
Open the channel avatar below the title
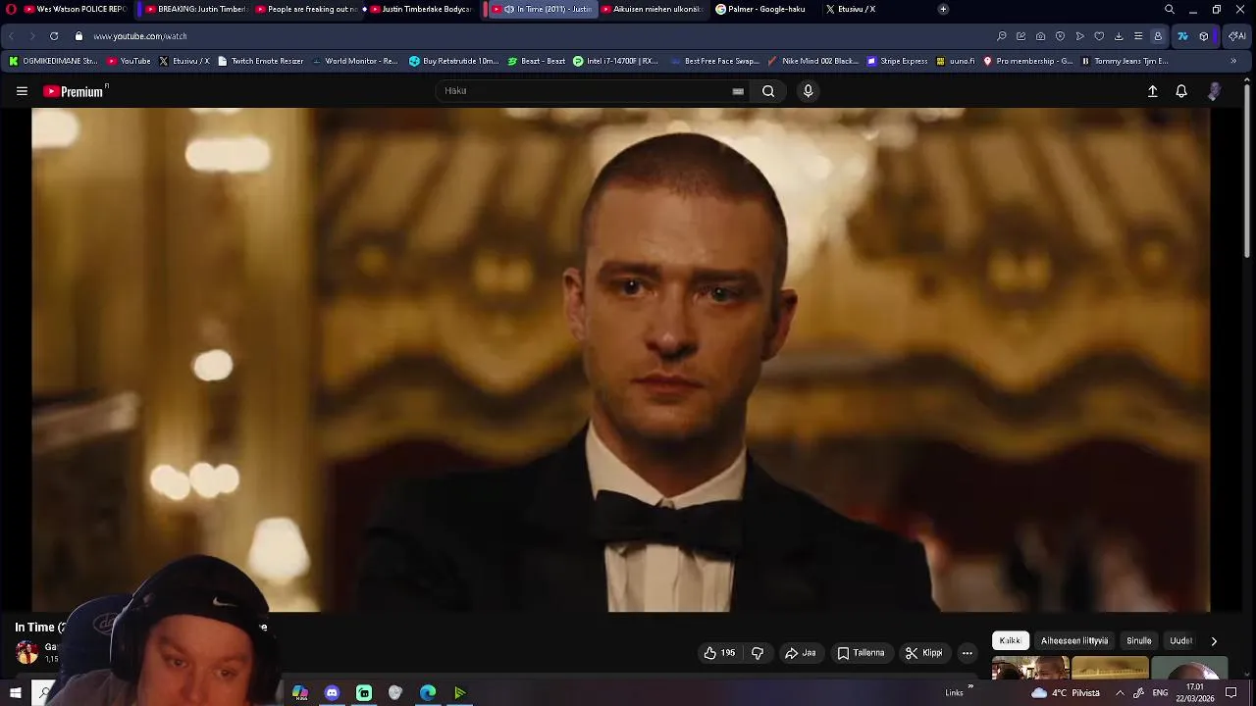[x=26, y=652]
